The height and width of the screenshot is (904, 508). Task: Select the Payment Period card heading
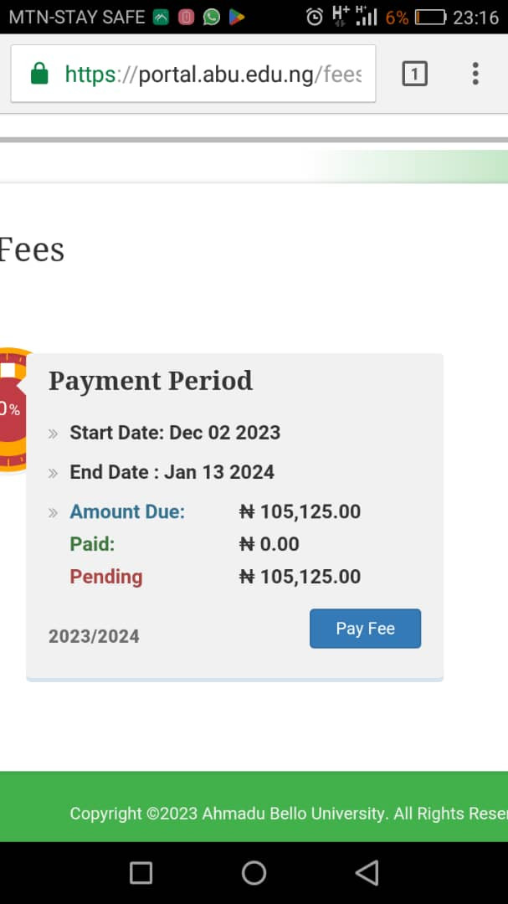(151, 381)
